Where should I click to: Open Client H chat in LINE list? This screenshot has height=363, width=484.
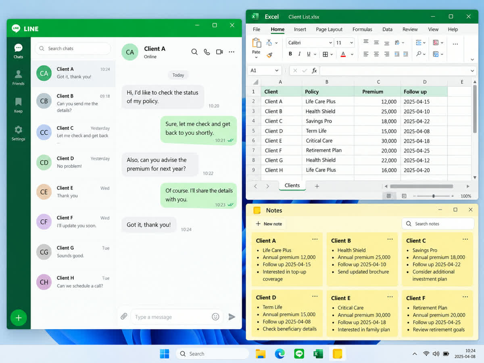(73, 282)
